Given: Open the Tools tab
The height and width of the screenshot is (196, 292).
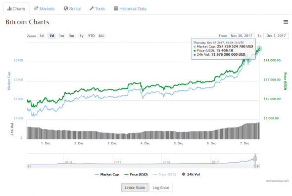Looking at the screenshot, I should (x=97, y=9).
